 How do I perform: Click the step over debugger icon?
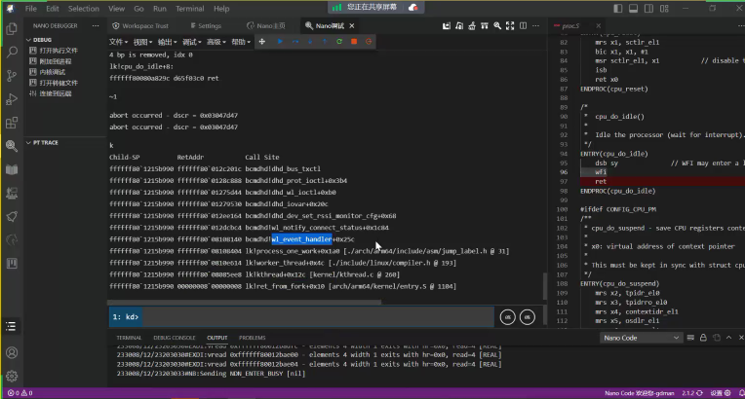point(295,42)
